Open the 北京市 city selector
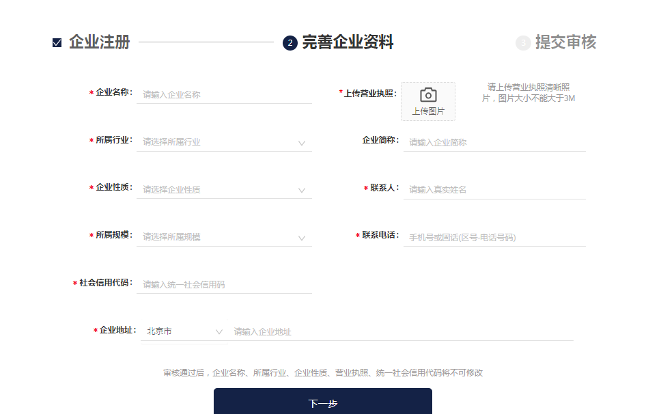 tap(184, 331)
